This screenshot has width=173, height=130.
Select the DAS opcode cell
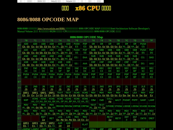[151, 57]
